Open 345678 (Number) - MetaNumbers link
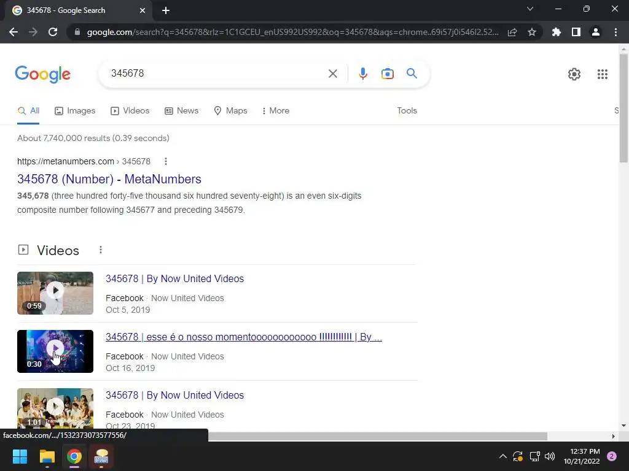 (109, 179)
